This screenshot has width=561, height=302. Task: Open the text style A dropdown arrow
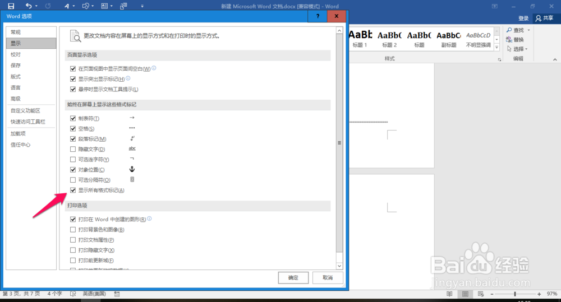click(x=73, y=6)
